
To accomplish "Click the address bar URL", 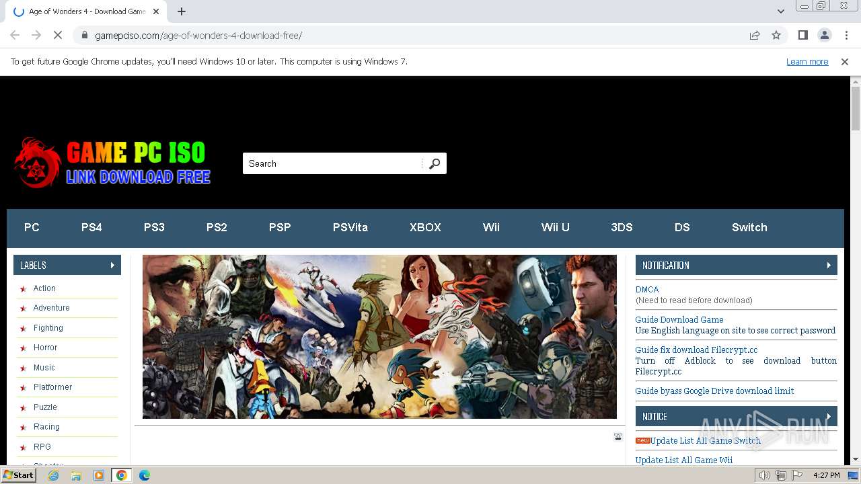I will pyautogui.click(x=198, y=35).
